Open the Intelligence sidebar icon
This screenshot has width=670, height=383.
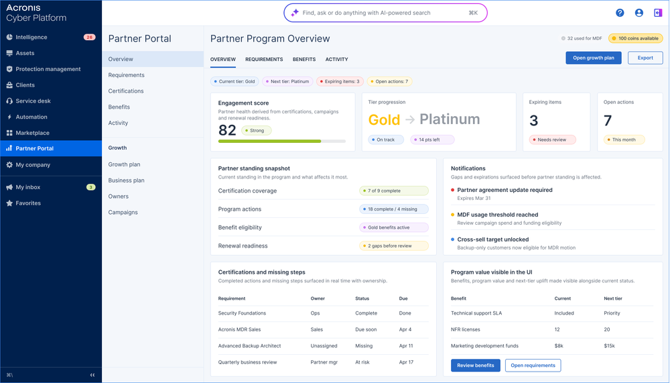(x=9, y=38)
